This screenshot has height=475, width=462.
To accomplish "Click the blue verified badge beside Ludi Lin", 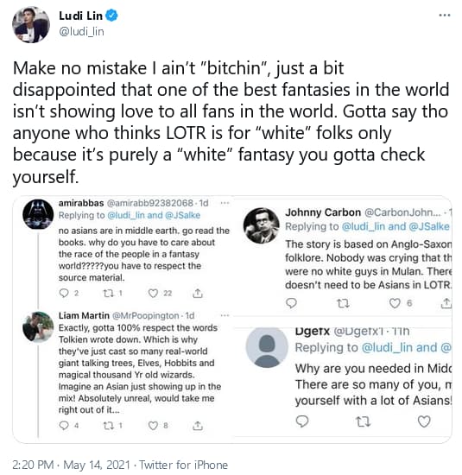I will 111,16.
